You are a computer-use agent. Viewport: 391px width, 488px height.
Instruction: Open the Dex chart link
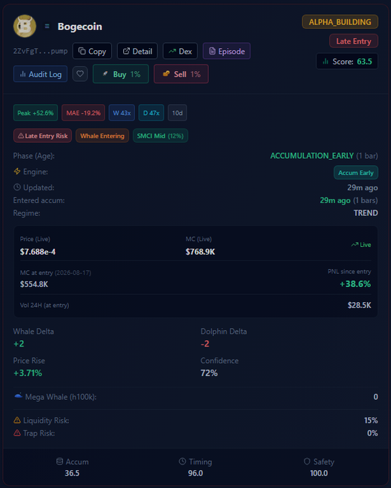180,51
